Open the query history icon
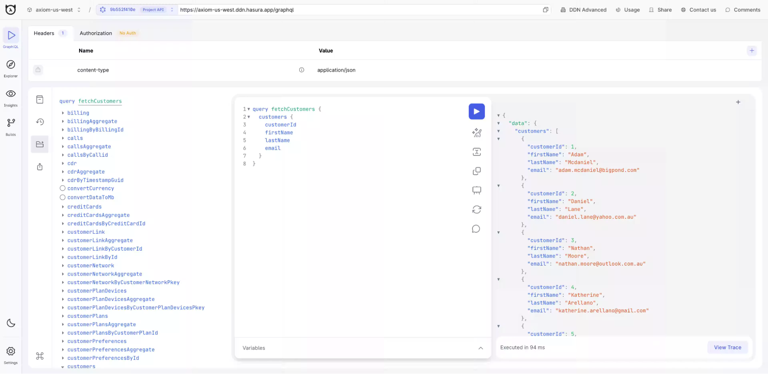 (x=40, y=122)
